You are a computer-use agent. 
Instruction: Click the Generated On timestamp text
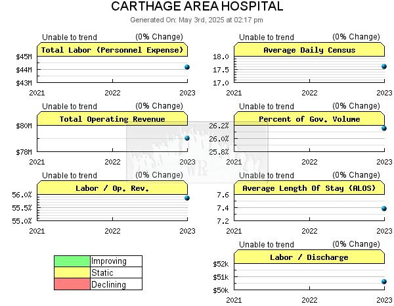pos(196,20)
